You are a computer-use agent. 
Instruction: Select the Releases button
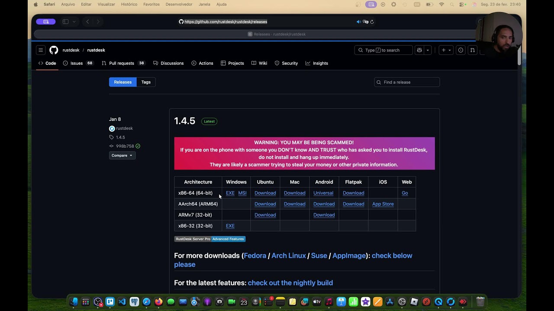[122, 82]
